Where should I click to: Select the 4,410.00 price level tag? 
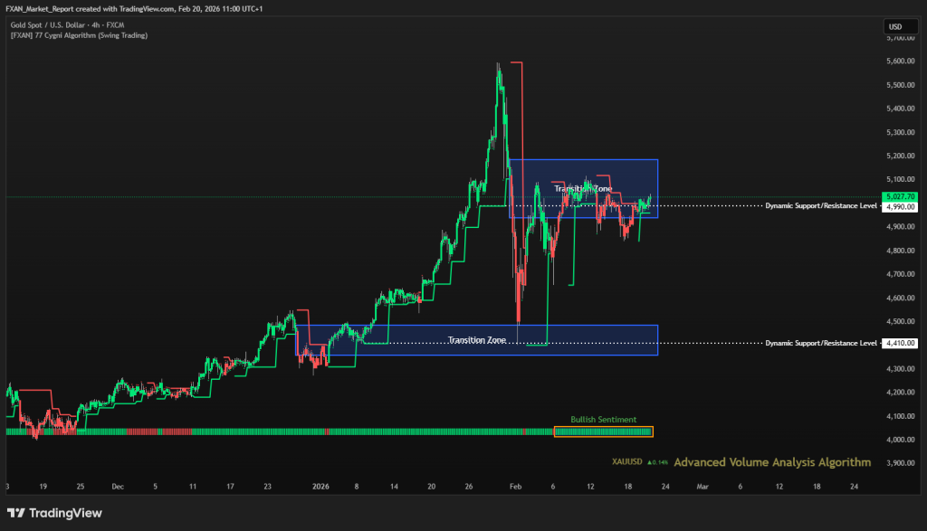tap(901, 343)
